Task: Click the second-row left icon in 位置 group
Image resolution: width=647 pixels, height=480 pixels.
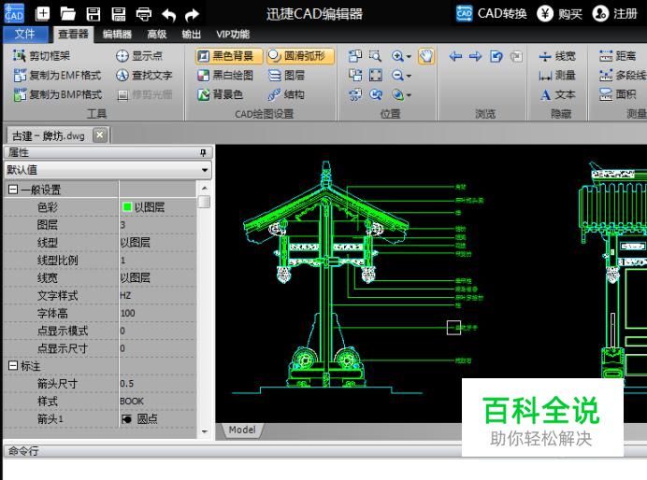Action: (x=355, y=75)
